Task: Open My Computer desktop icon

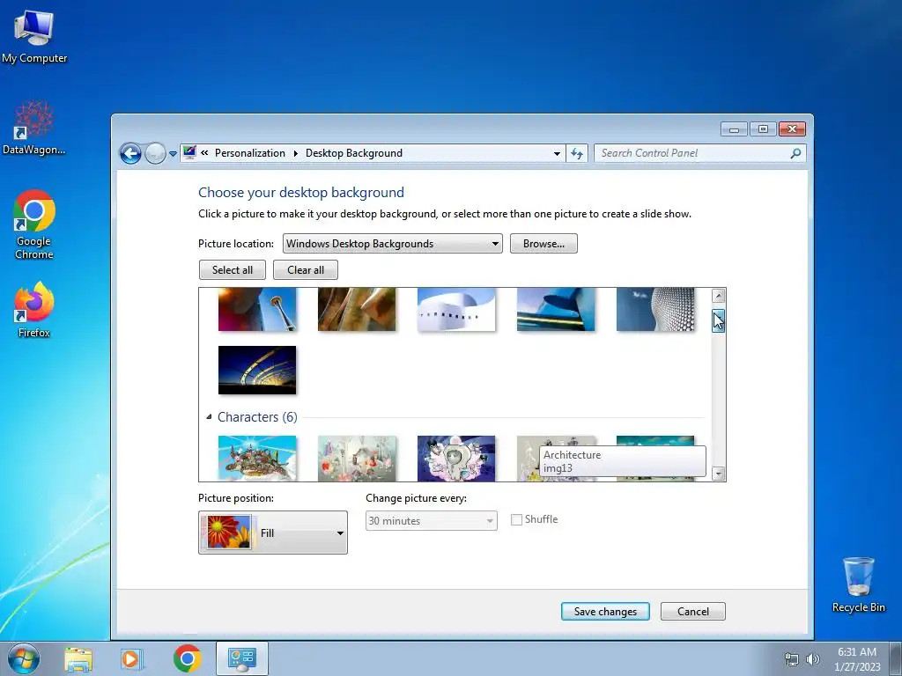Action: coord(34,37)
